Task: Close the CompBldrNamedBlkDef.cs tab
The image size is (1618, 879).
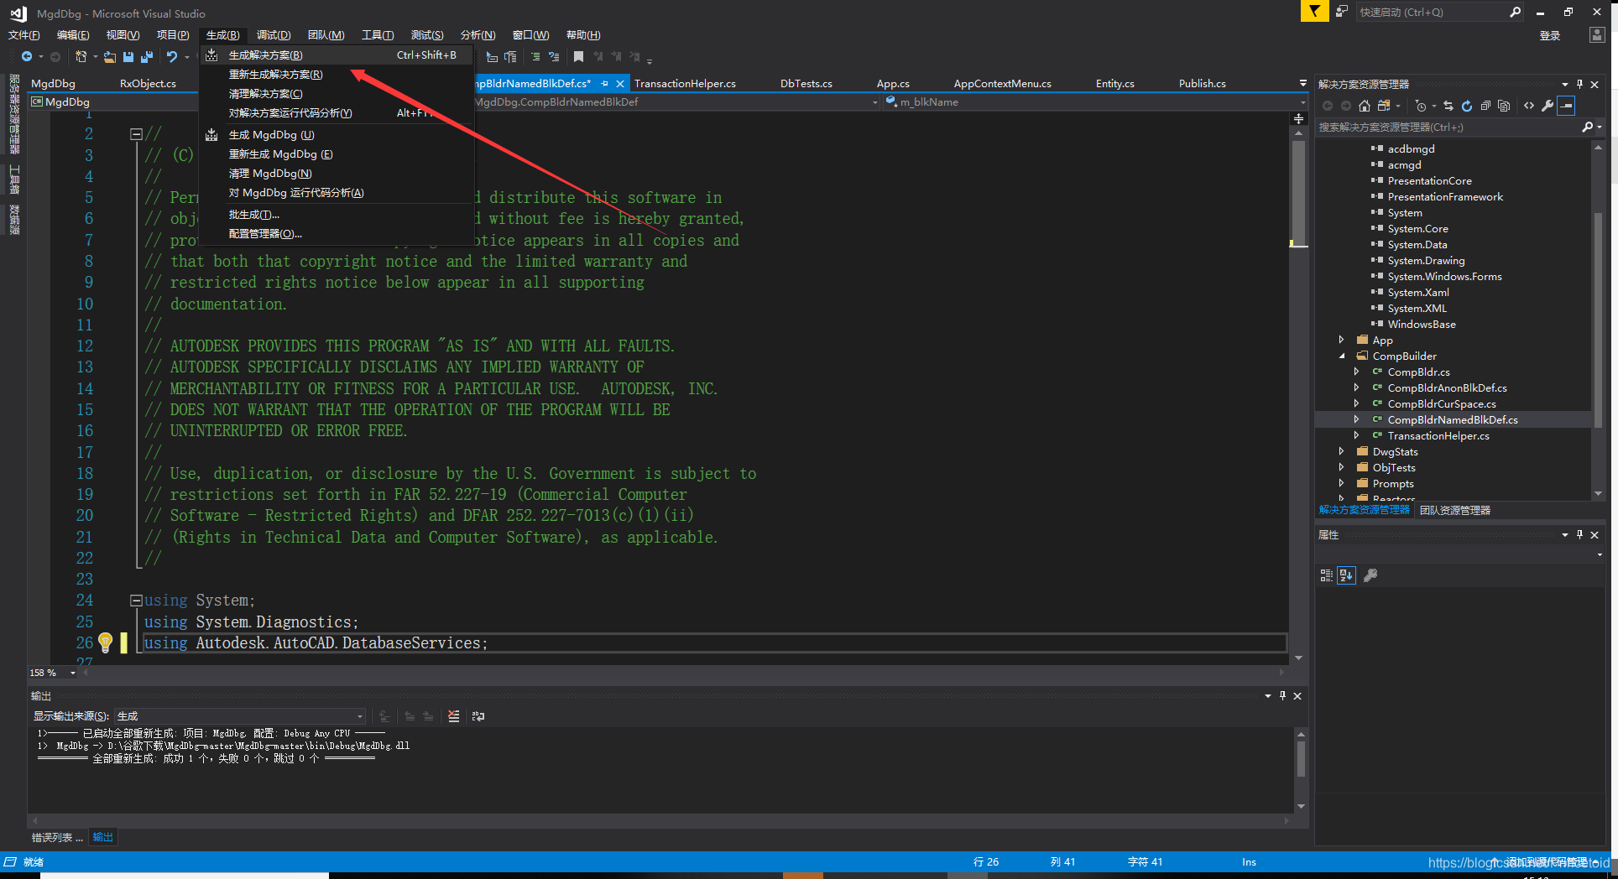Action: coord(620,84)
